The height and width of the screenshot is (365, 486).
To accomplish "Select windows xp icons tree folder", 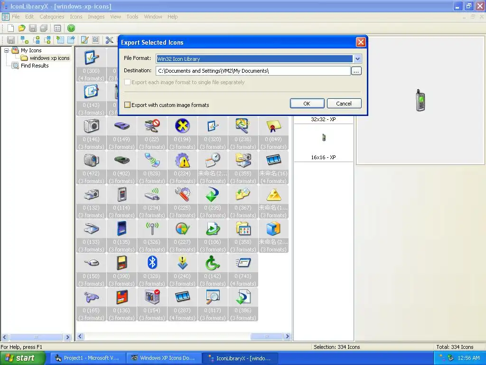I will click(49, 58).
